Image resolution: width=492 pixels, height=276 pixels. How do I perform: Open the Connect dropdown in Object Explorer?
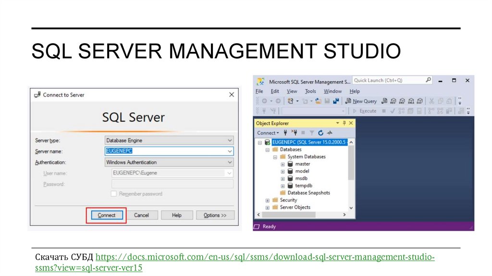(x=268, y=133)
